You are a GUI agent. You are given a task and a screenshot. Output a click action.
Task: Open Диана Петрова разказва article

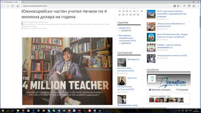(x=172, y=35)
